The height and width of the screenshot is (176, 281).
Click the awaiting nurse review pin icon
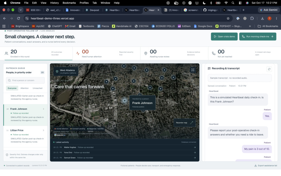click(x=146, y=53)
